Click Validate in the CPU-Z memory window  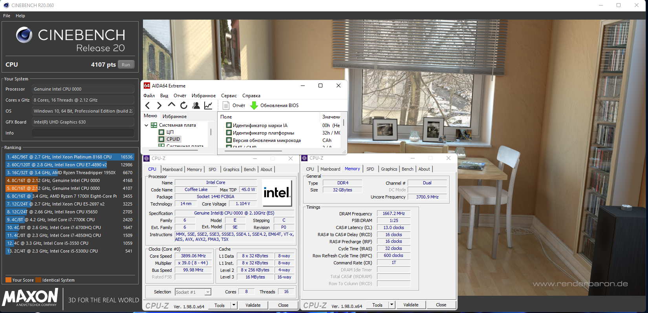tap(411, 305)
